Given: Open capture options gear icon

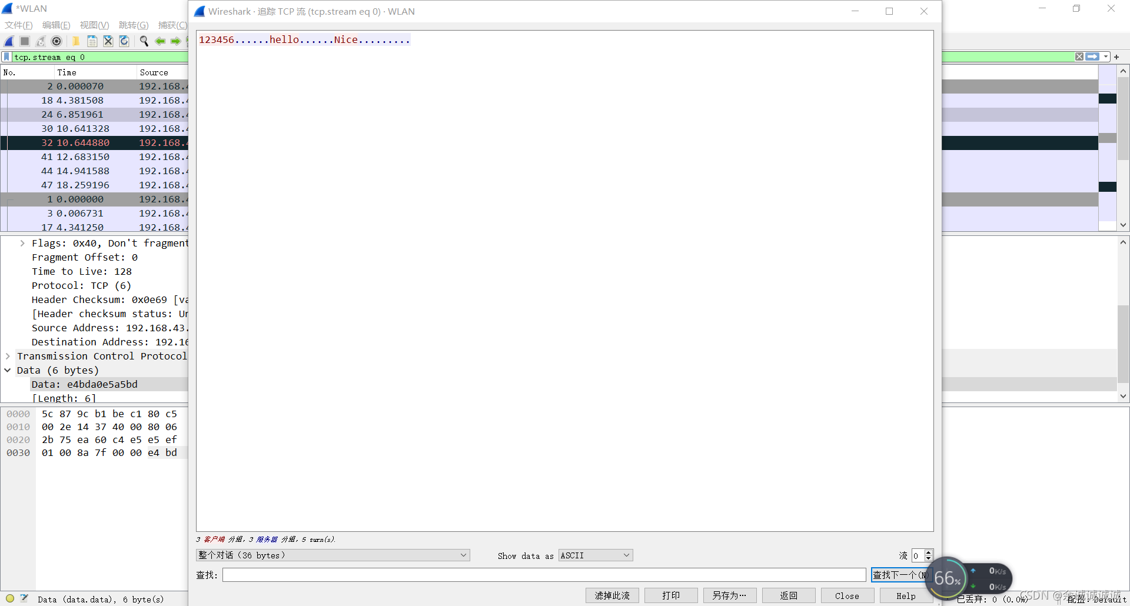Looking at the screenshot, I should [56, 41].
